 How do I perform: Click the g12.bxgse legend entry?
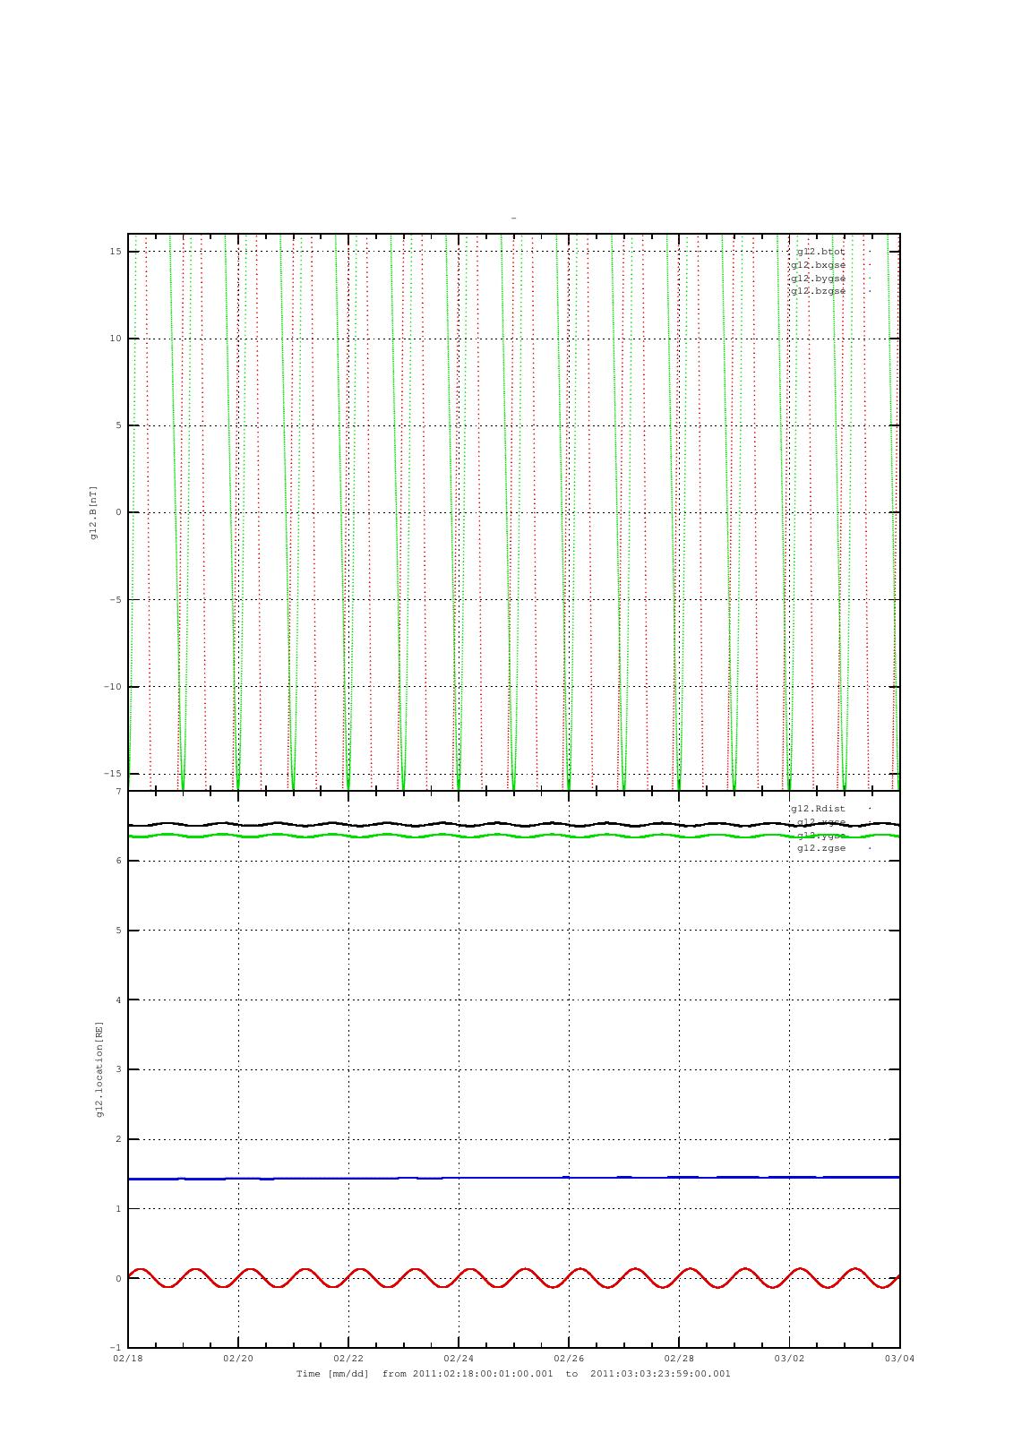818,265
